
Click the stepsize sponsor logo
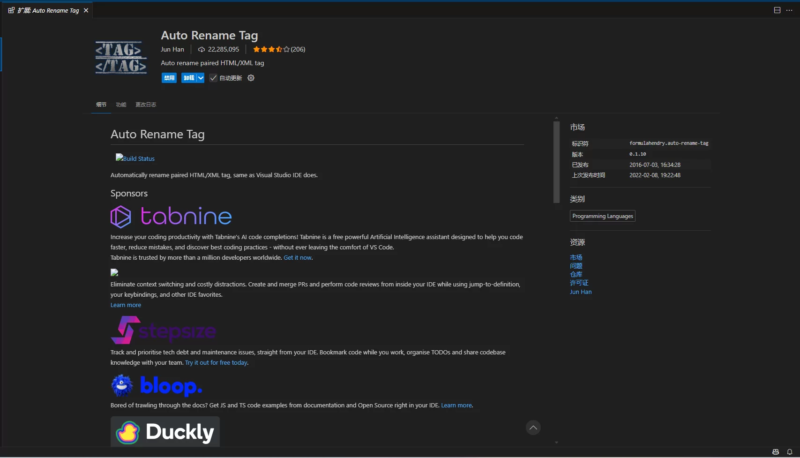point(163,330)
